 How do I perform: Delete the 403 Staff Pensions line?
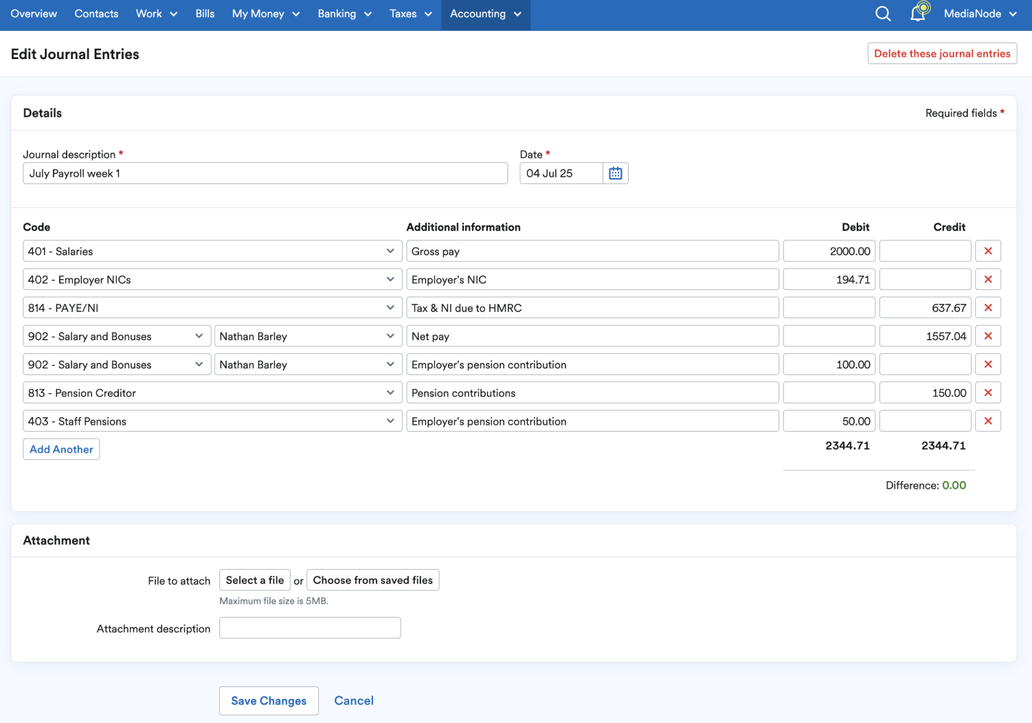tap(988, 421)
